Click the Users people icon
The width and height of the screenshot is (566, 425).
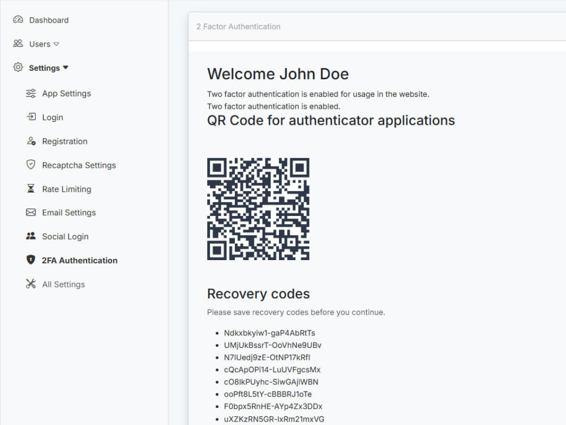pyautogui.click(x=18, y=44)
